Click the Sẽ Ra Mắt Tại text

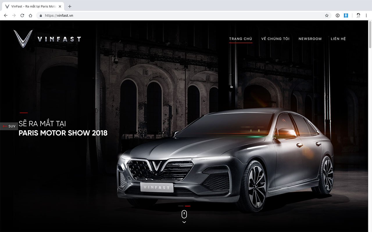pos(42,123)
